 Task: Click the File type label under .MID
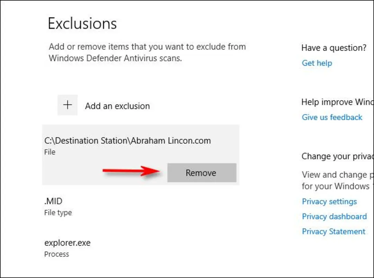(x=58, y=212)
